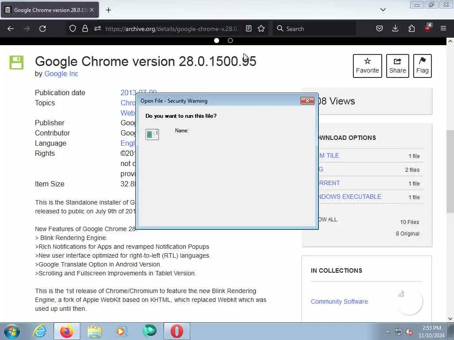Switch to Firefox taskbar button

coord(67,331)
